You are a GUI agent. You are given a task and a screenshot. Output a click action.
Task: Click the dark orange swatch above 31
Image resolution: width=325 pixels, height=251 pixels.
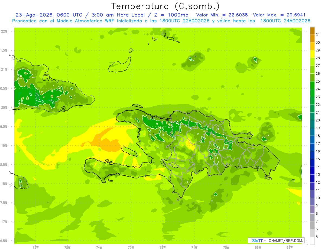click(312, 31)
